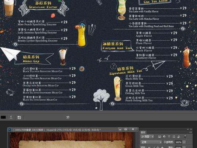Viewport: 197px width, 148px height.
Task: Turn layer filtering switch on or off
Action: tap(185, 137)
